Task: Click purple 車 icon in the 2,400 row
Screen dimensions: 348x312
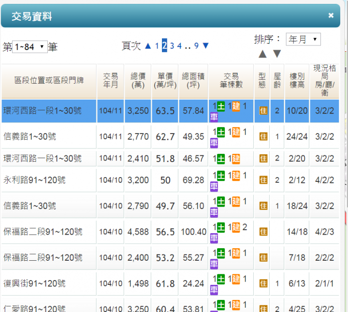Action: 214,264
